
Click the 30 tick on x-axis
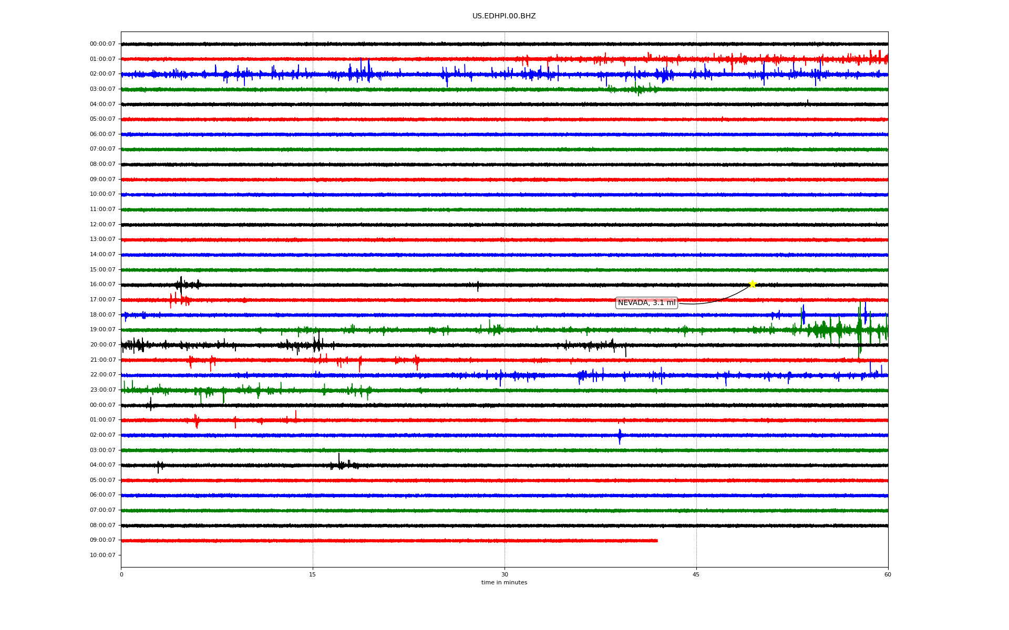pos(504,575)
